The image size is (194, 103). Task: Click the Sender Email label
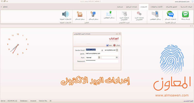click(x=80, y=50)
